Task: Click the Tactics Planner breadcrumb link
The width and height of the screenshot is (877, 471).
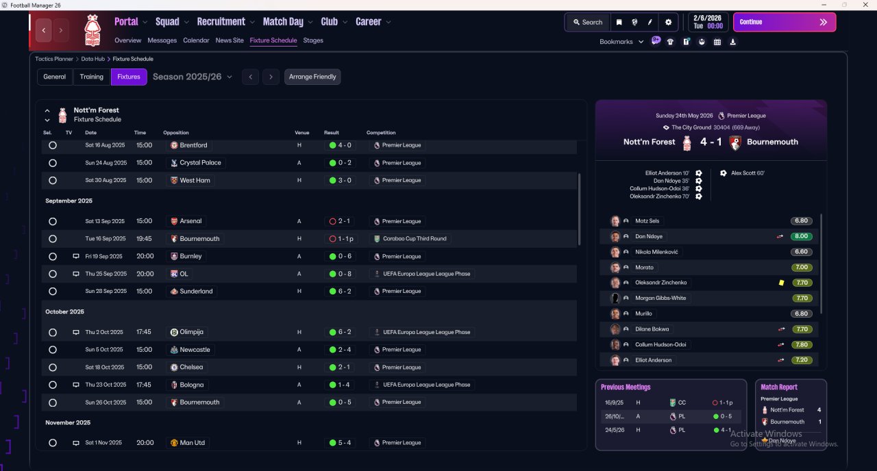Action: 54,59
